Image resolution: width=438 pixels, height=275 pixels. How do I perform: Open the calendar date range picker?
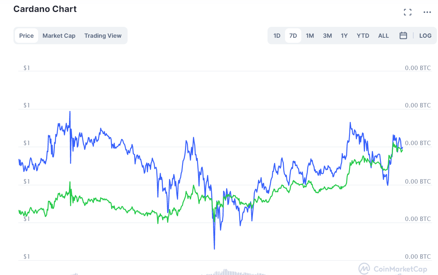(403, 36)
